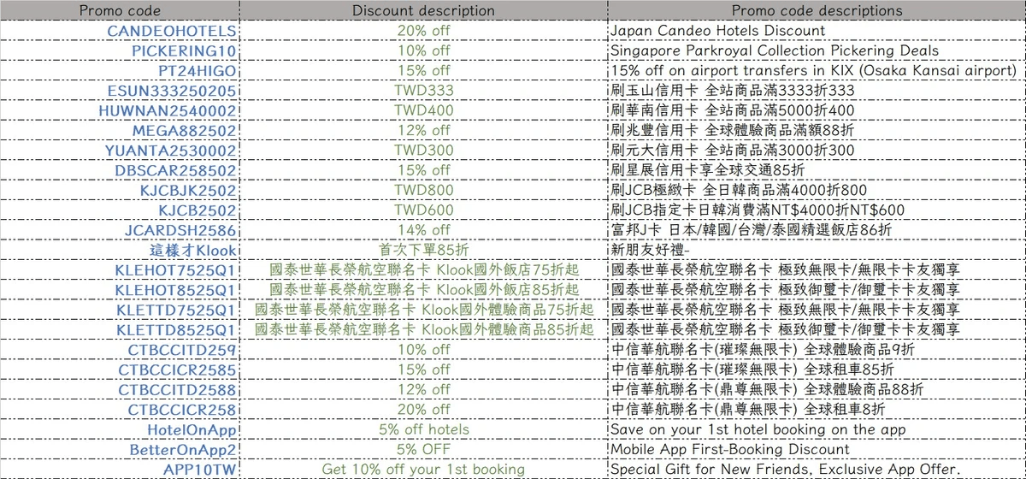The width and height of the screenshot is (1026, 479).
Task: Click the Promo code column header
Action: [x=120, y=11]
